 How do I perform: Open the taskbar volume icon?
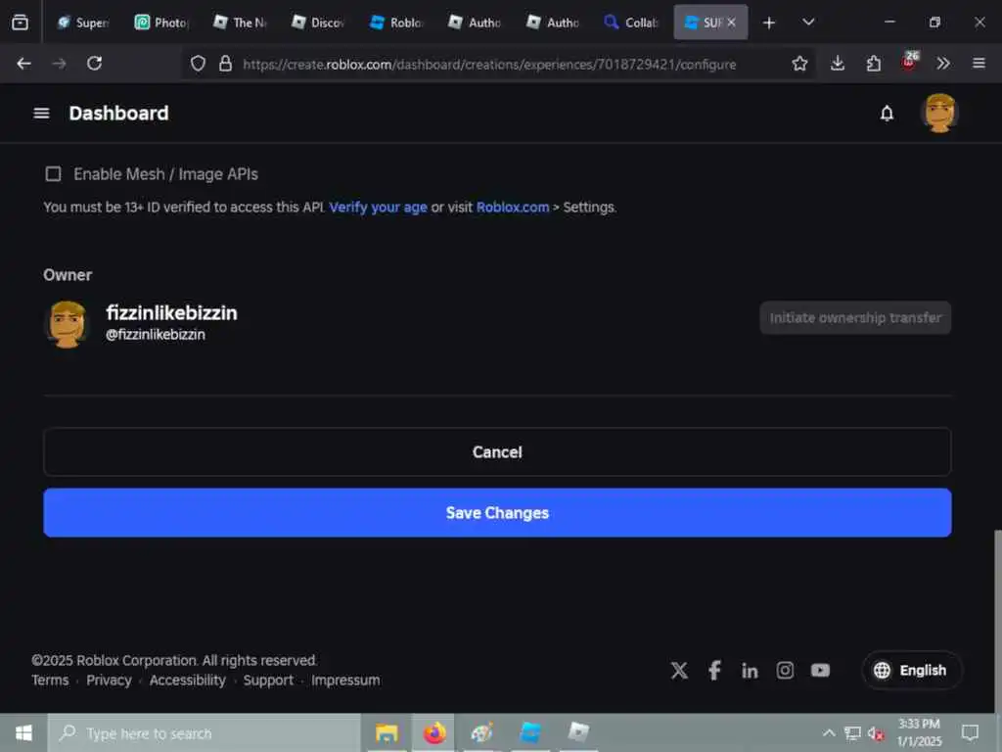click(x=876, y=733)
